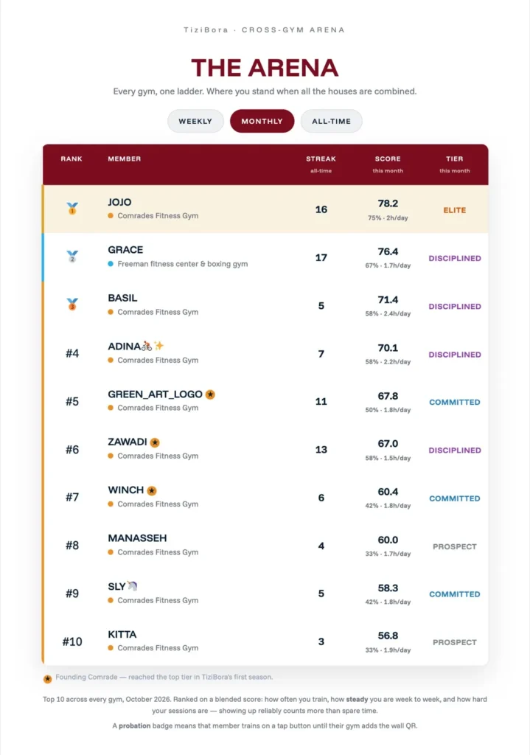Open member SLY's name
This screenshot has width=530, height=755.
pos(116,586)
